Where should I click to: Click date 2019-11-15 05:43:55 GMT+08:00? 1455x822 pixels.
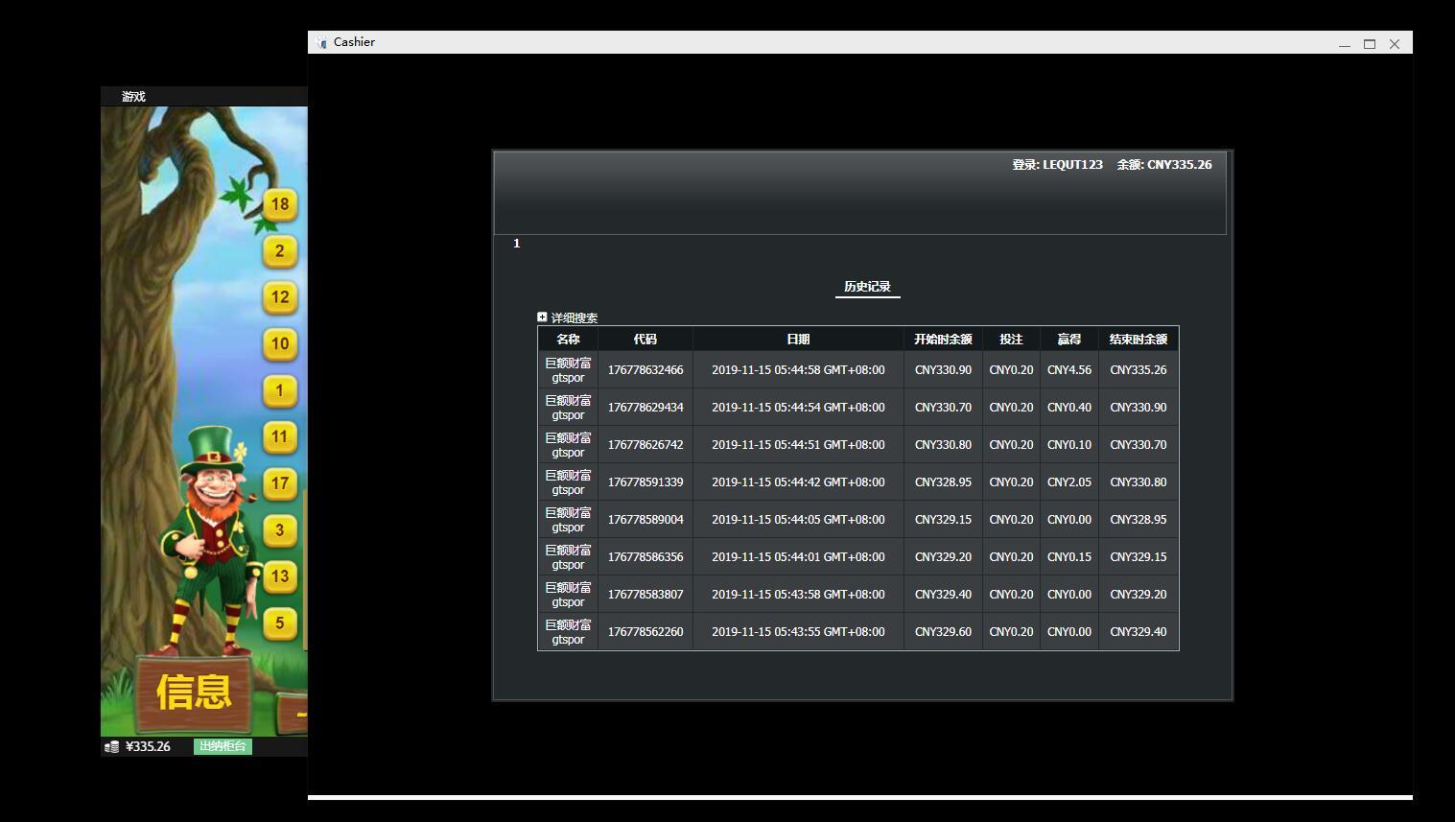coord(798,632)
